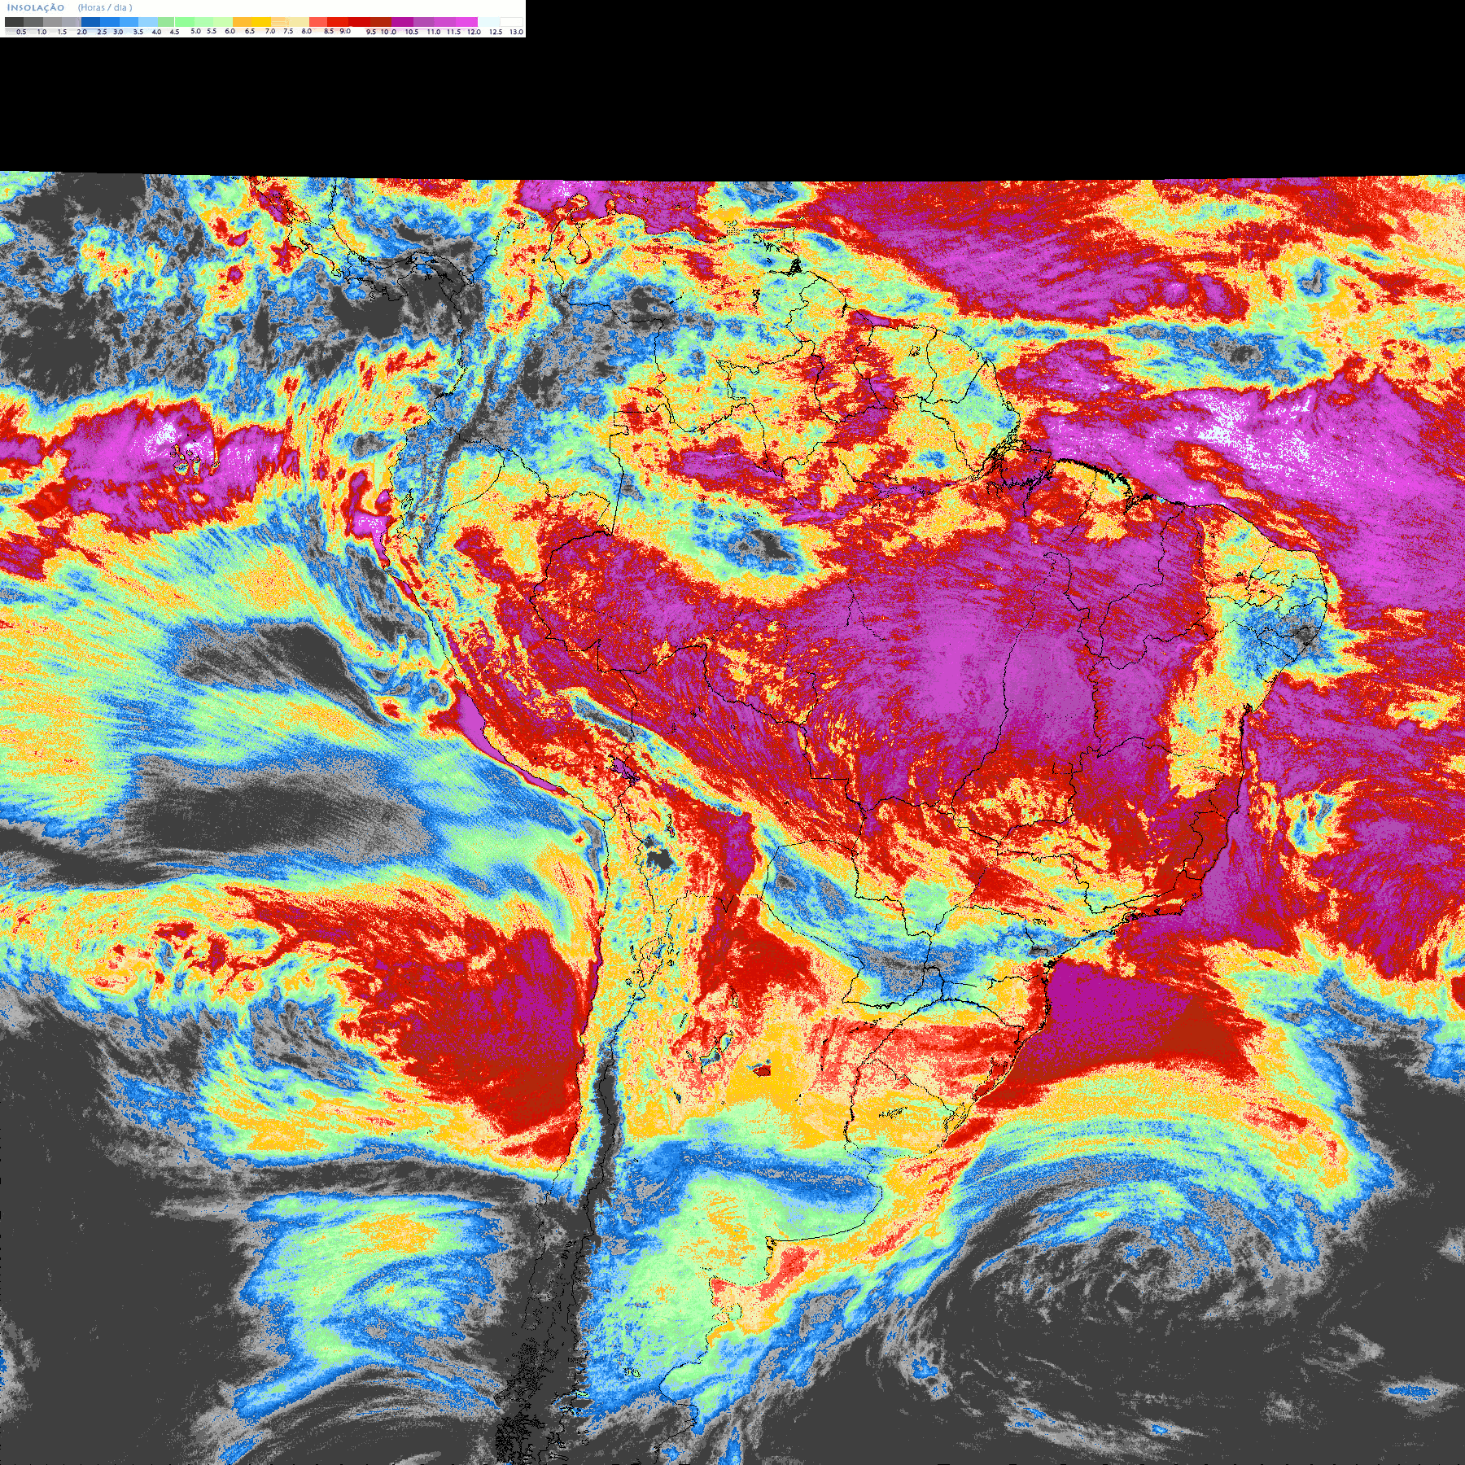The width and height of the screenshot is (1465, 1465).
Task: Click the '9.5' legend value
Action: [371, 32]
